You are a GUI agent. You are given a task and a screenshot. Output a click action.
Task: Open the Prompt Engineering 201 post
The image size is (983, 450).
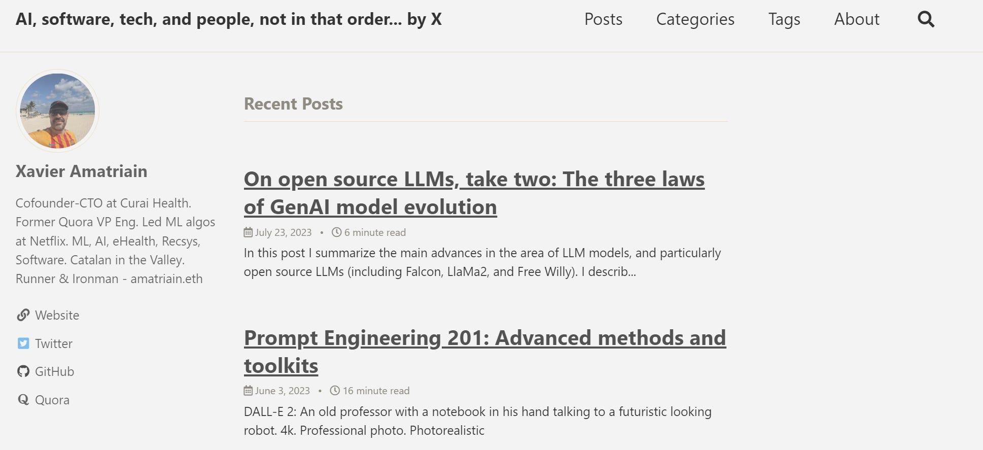(x=485, y=351)
